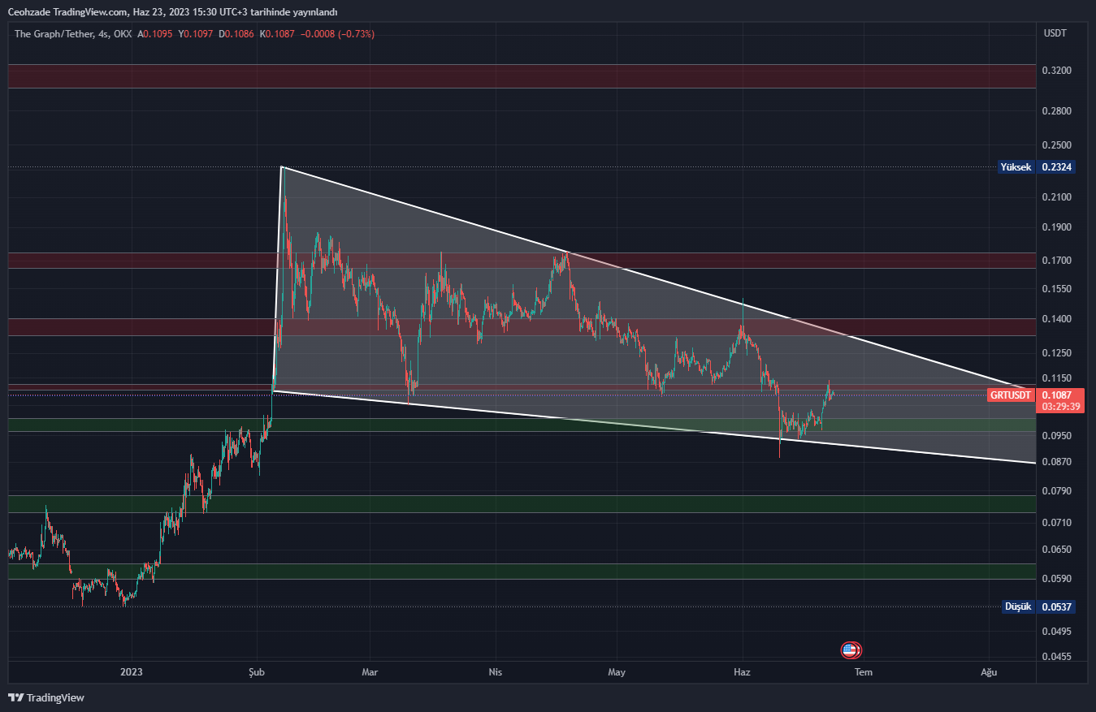Click the "Nis" month label on time axis
The width and height of the screenshot is (1096, 712).
tap(495, 672)
